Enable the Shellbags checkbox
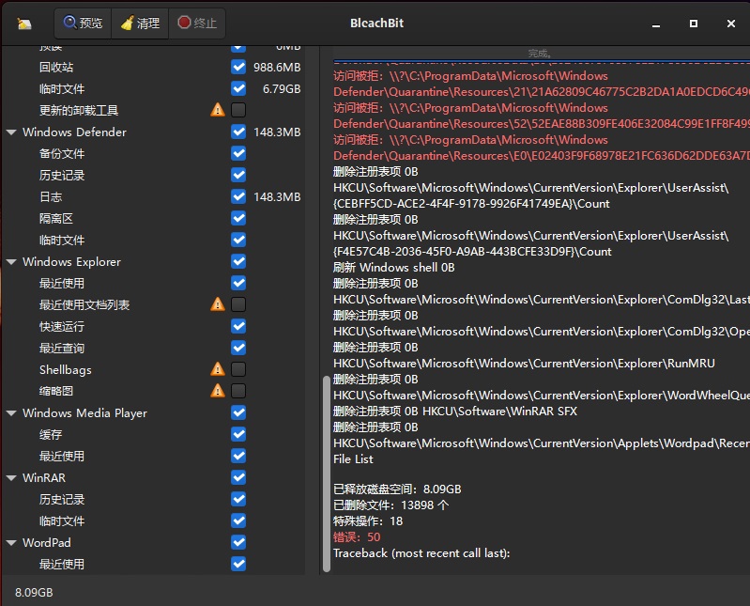Screen dimensions: 750x606 [x=238, y=369]
